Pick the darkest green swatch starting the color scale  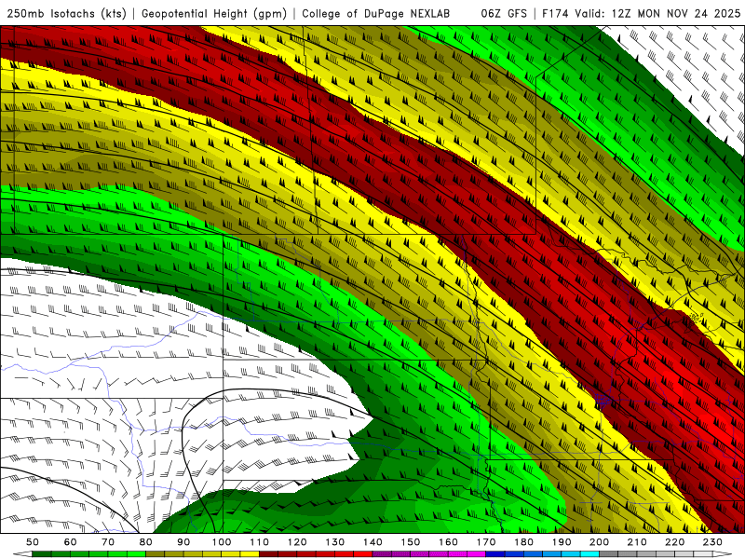tap(42, 554)
